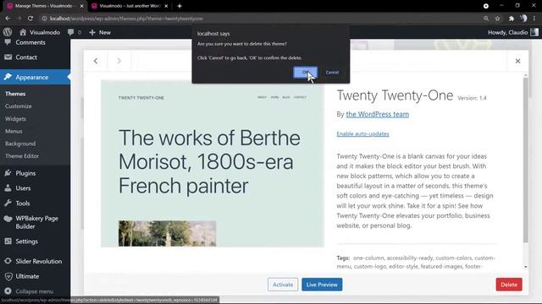The width and height of the screenshot is (542, 304).
Task: Open the Ultimate menu item
Action: coord(27,276)
